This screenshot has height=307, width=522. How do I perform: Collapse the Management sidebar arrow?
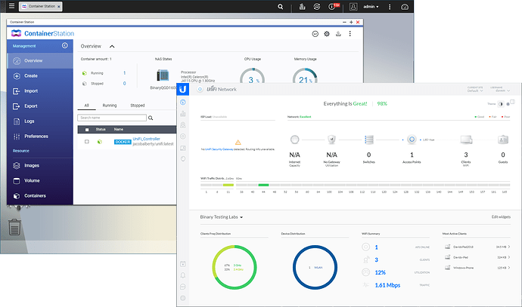coord(65,45)
